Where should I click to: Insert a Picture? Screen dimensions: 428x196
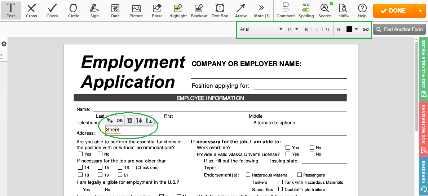[136, 10]
